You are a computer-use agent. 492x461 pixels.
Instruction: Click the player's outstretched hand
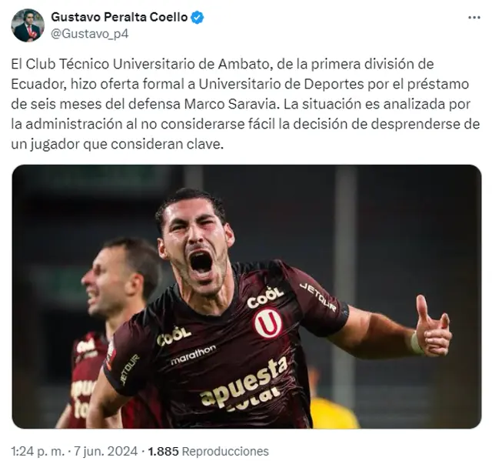pos(433,327)
